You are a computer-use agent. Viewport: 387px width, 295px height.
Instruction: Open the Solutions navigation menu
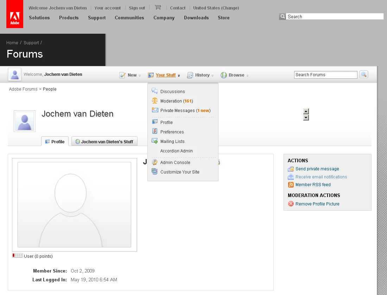point(39,18)
